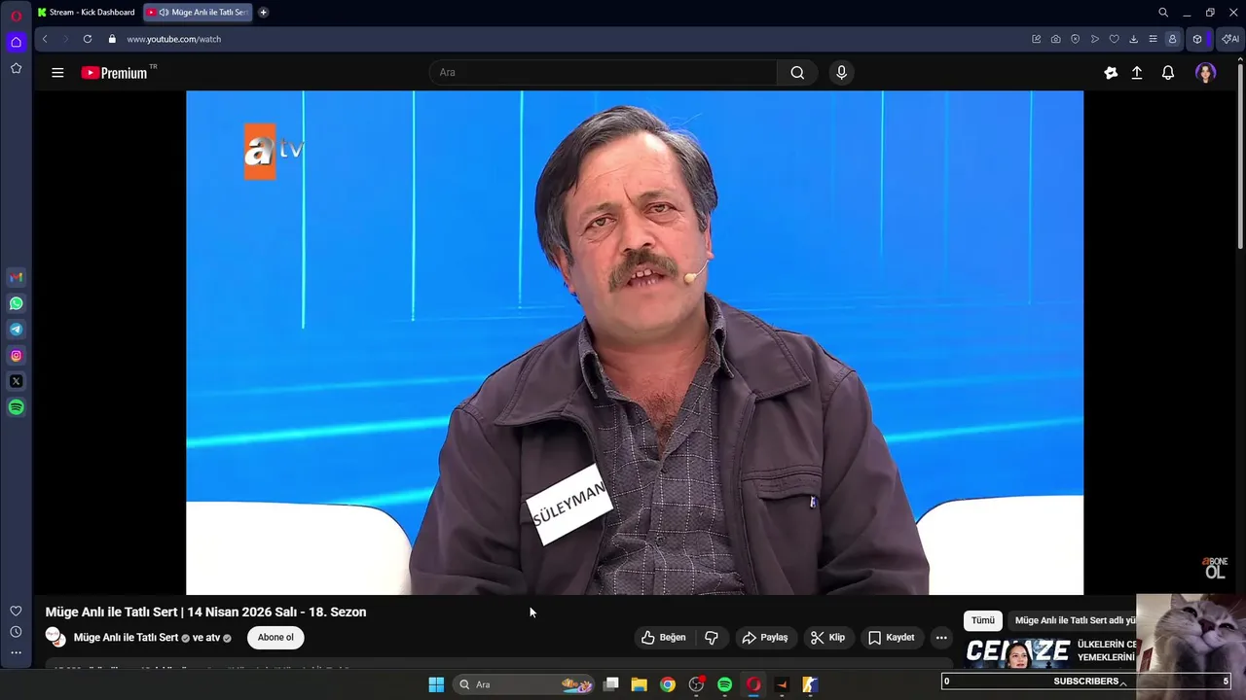The image size is (1246, 700).
Task: Open Opera profile account icon
Action: [1172, 39]
